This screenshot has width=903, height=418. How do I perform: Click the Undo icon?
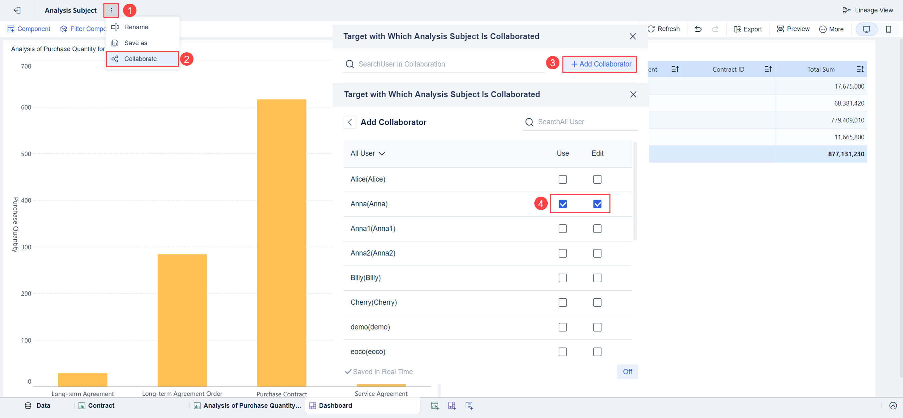pos(698,29)
